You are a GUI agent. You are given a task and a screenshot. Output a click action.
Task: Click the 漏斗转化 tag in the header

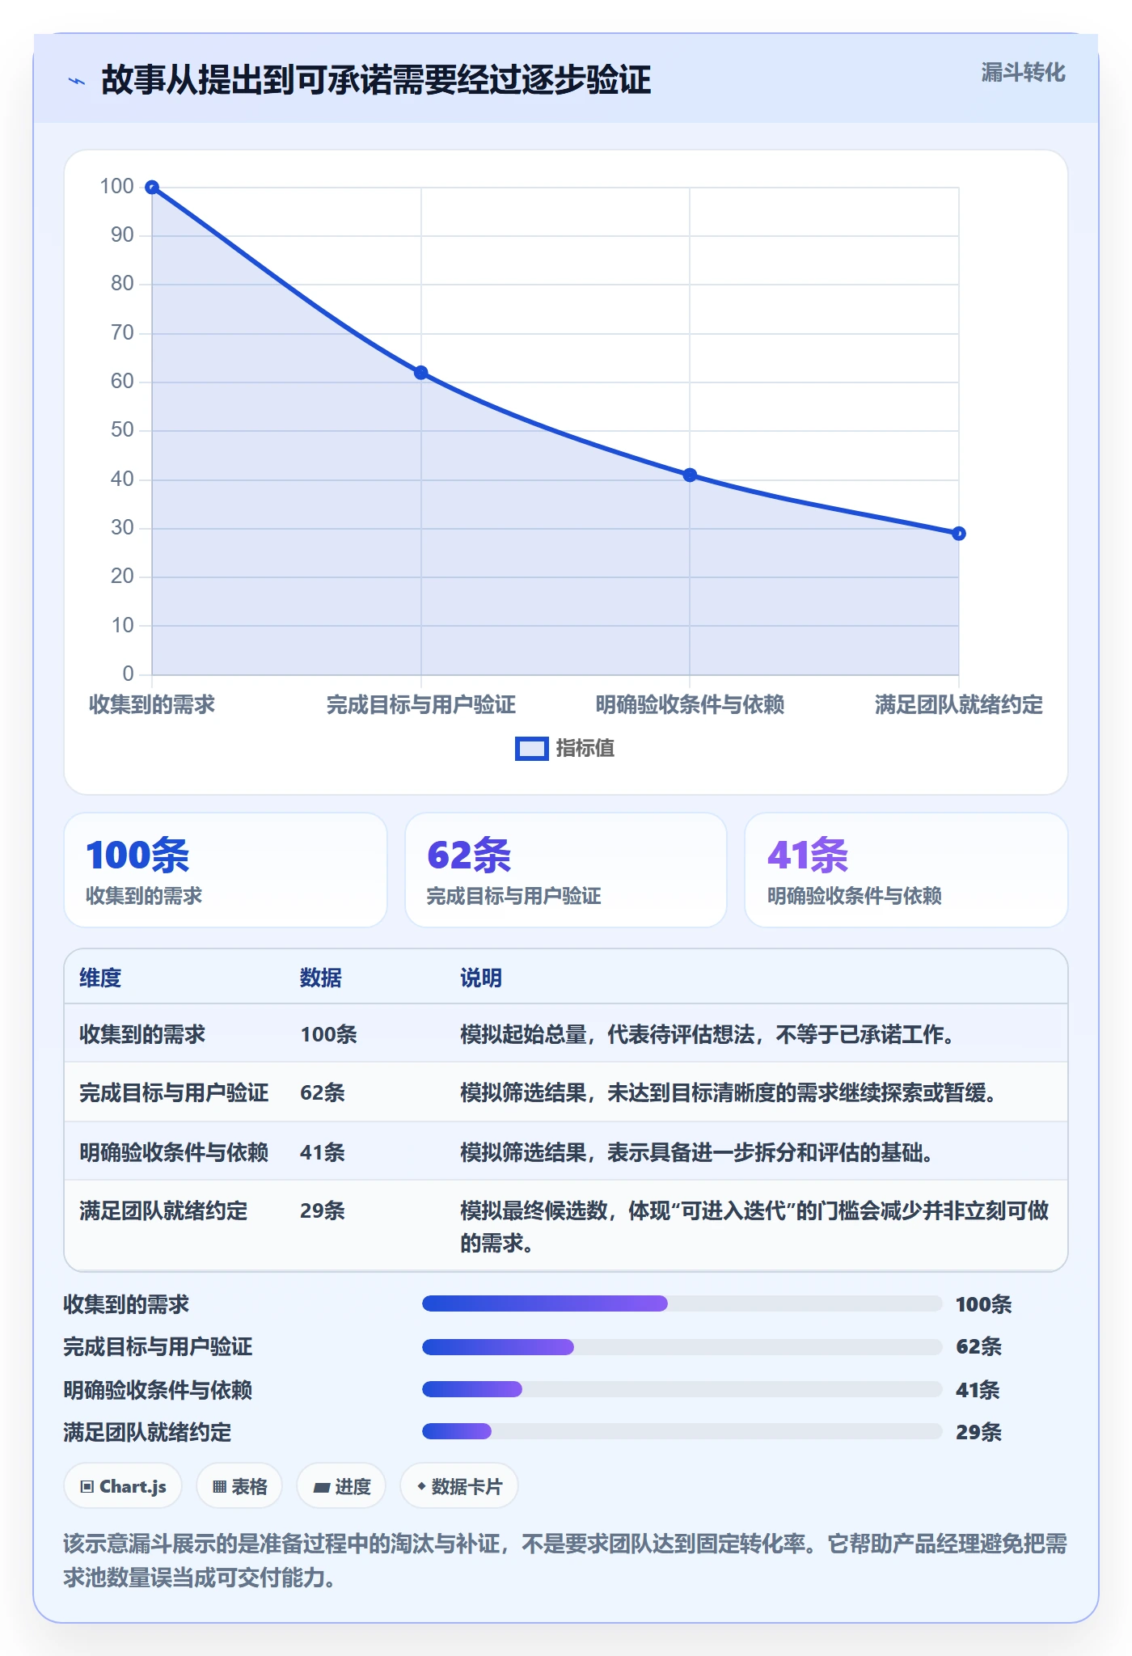pyautogui.click(x=1023, y=73)
